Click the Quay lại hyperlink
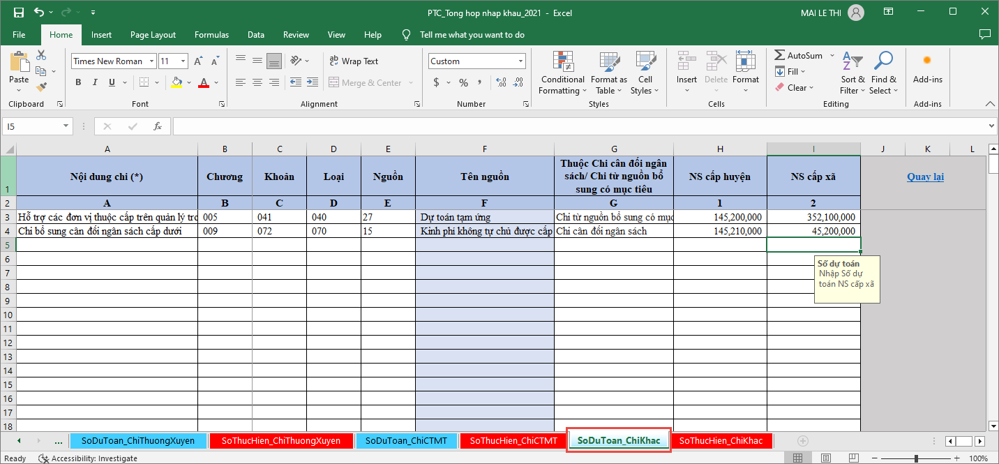Screen dimensions: 999x464 tap(925, 177)
